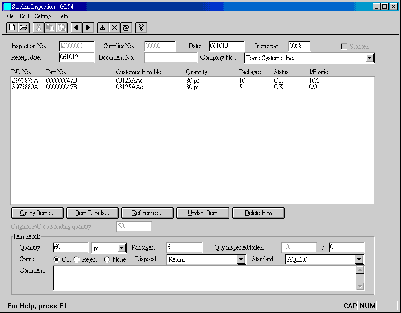Open the Company No. dropdown

click(370, 58)
